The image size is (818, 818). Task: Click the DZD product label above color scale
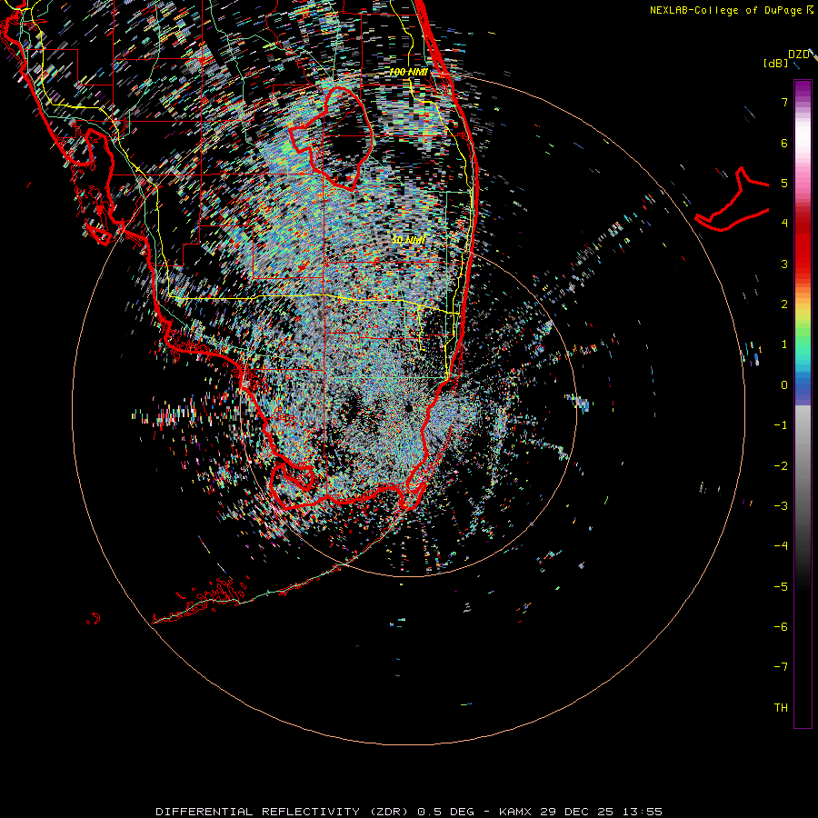pyautogui.click(x=799, y=55)
